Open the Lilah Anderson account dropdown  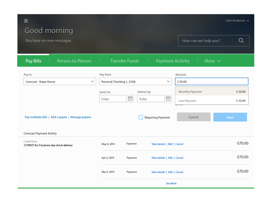pos(237,21)
